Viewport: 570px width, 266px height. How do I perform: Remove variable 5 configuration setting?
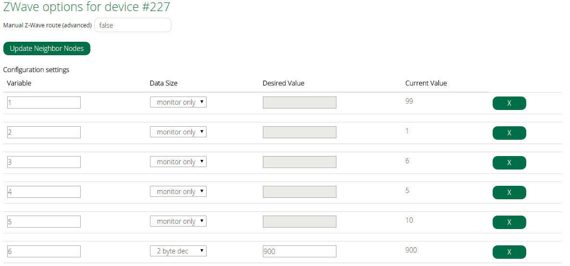click(x=509, y=222)
